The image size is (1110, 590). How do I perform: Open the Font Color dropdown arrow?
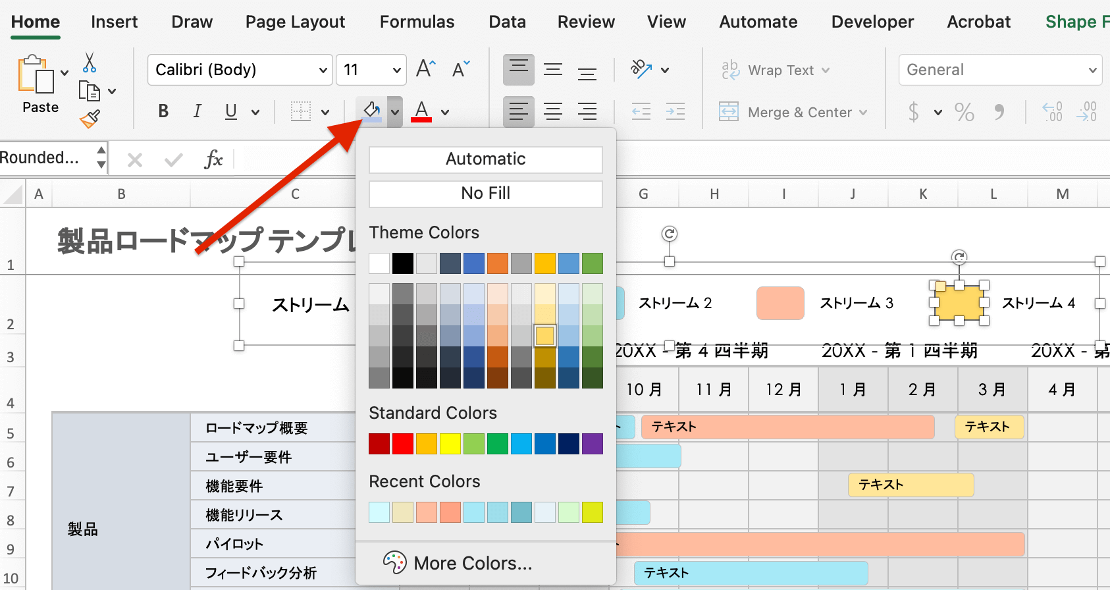point(445,112)
